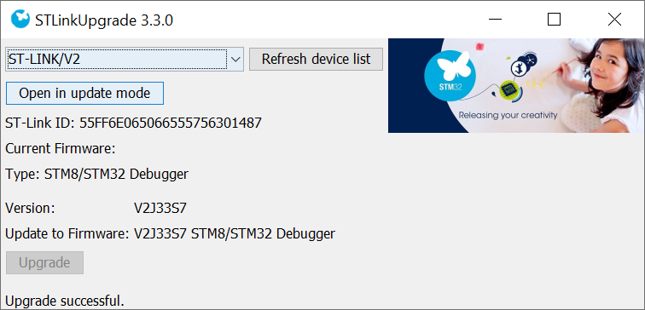
Task: Open the ST-LINK/V2 device dropdown
Action: coord(125,59)
